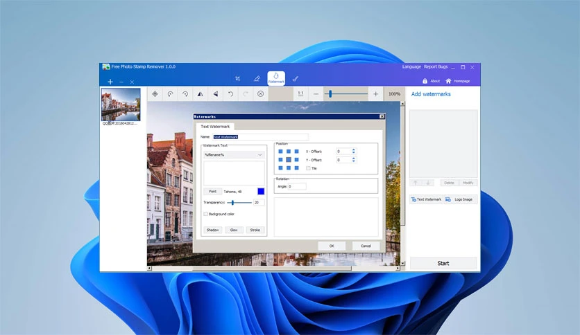Clear all photos with X icon
Screen dimensions: 580x335
132,82
